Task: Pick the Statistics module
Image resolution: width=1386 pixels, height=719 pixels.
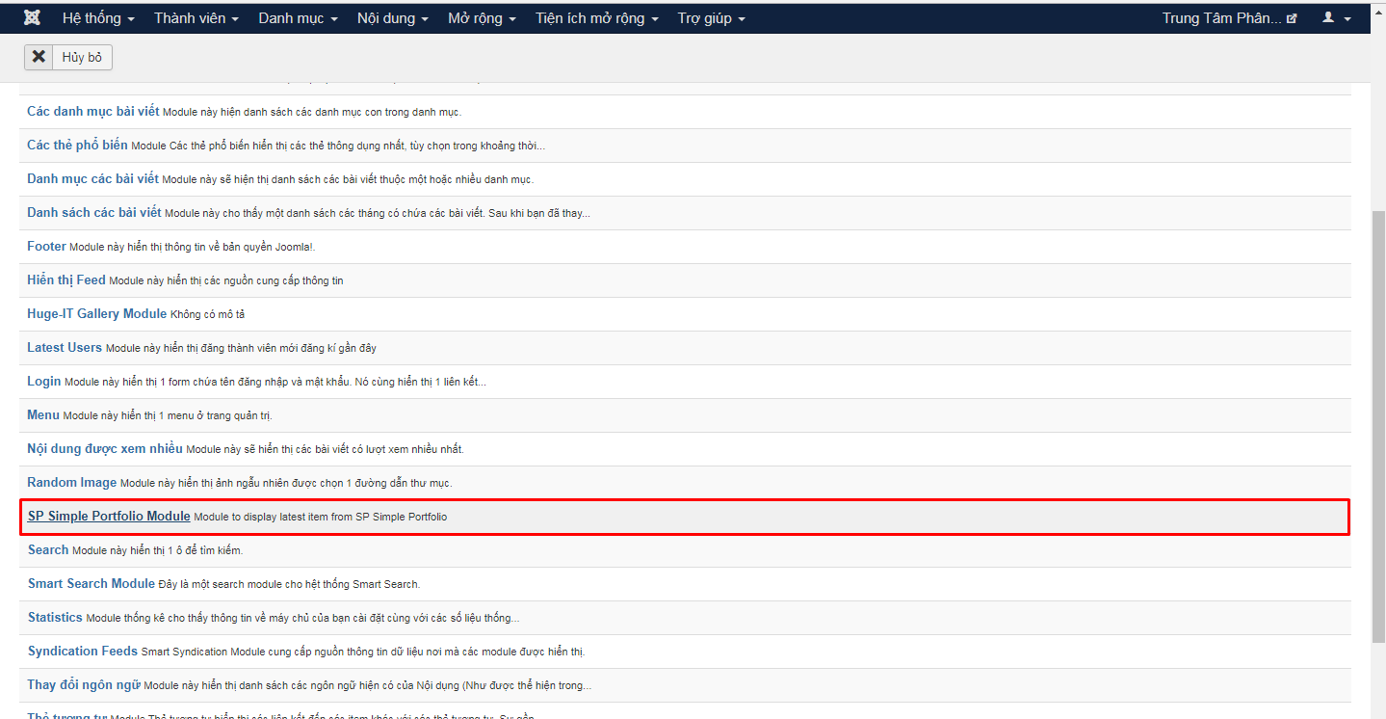Action: [55, 617]
